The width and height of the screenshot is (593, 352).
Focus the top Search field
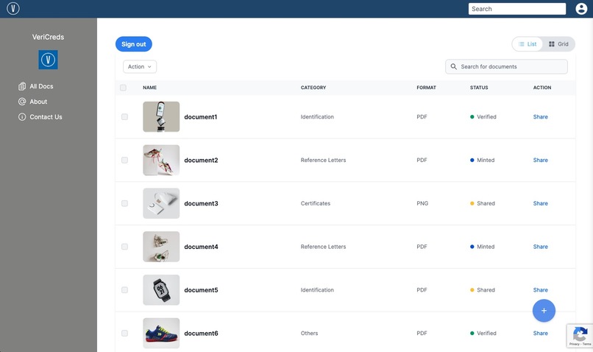pyautogui.click(x=517, y=9)
